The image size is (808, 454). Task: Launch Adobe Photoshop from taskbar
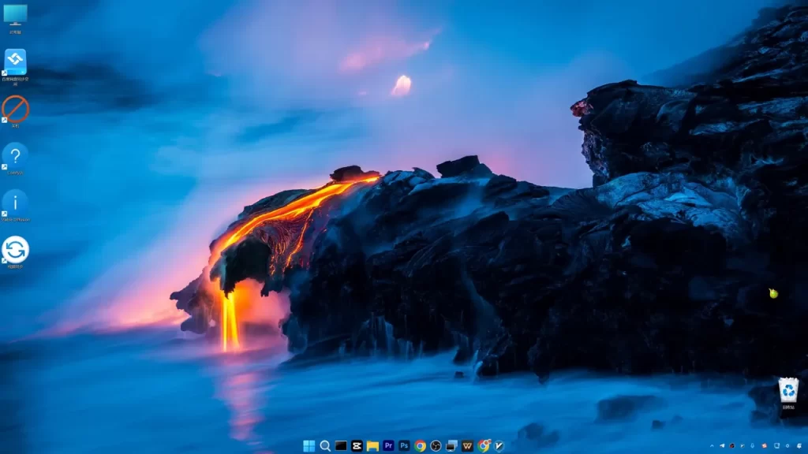pos(404,446)
